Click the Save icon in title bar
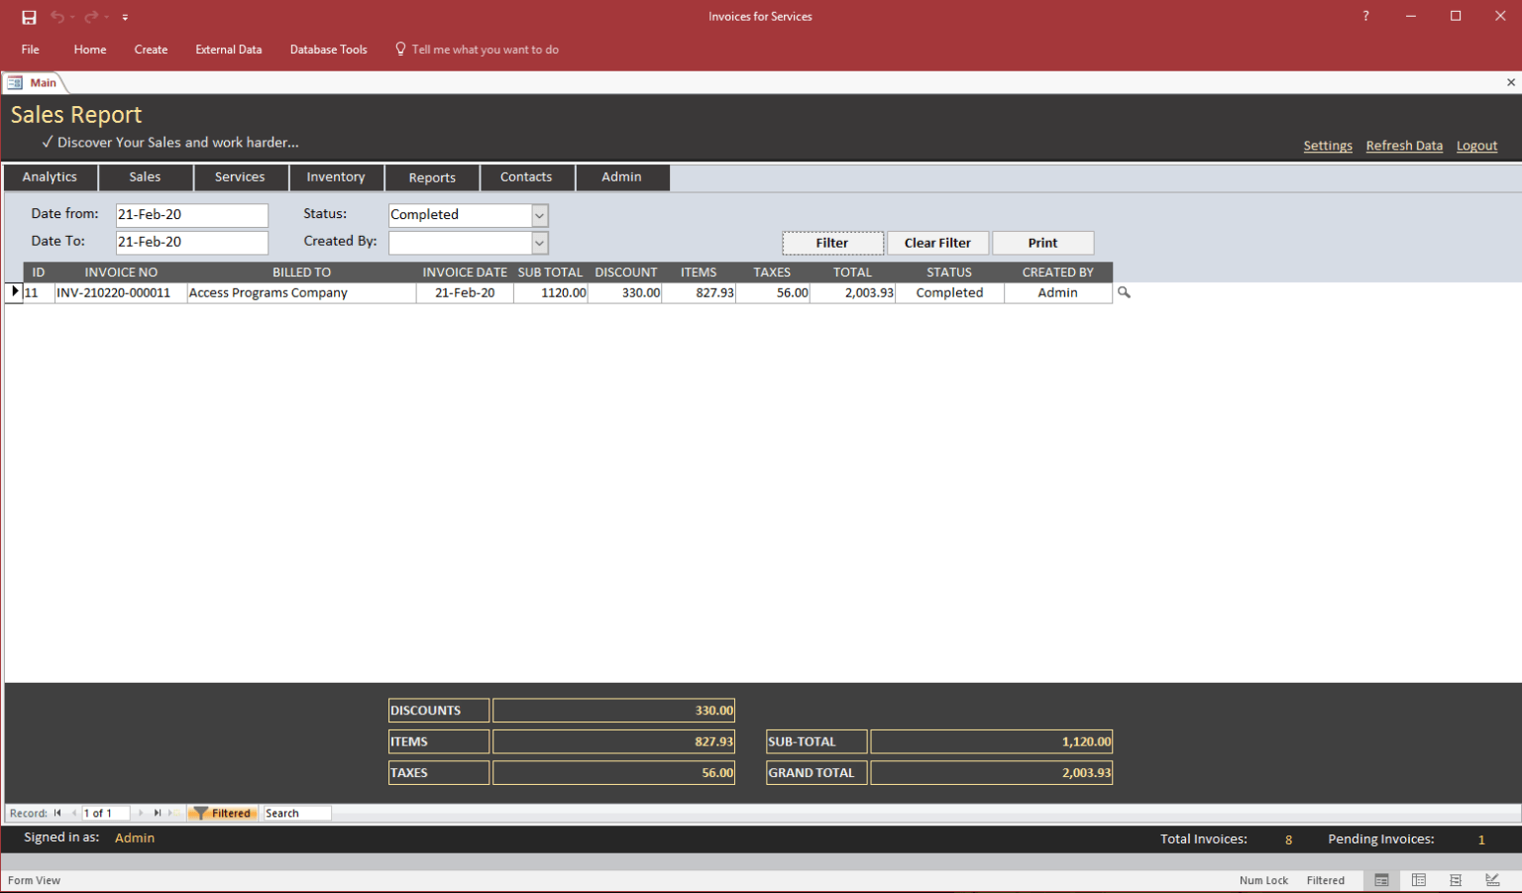Screen dimensions: 1522x893 tap(29, 17)
